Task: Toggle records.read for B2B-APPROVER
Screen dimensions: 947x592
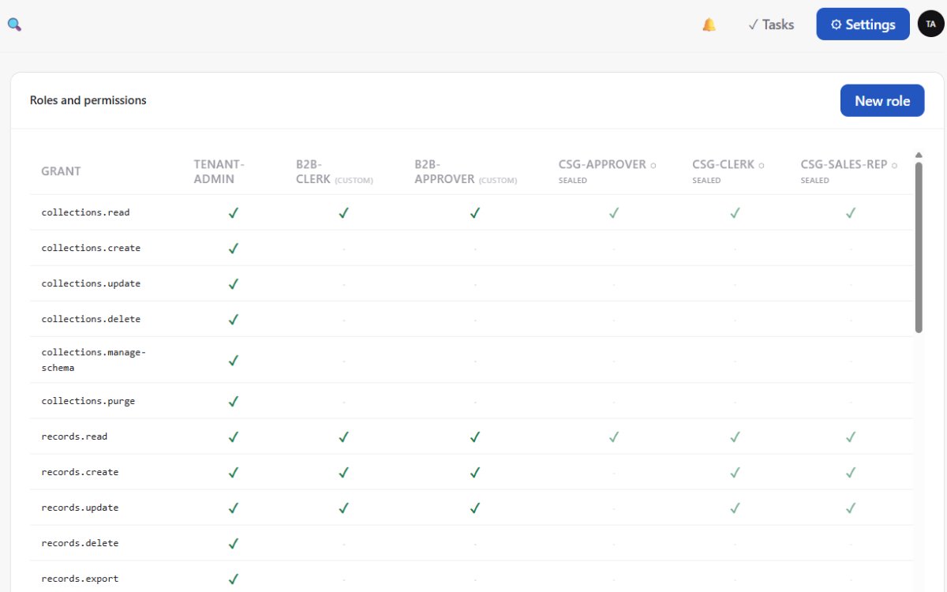Action: (474, 437)
